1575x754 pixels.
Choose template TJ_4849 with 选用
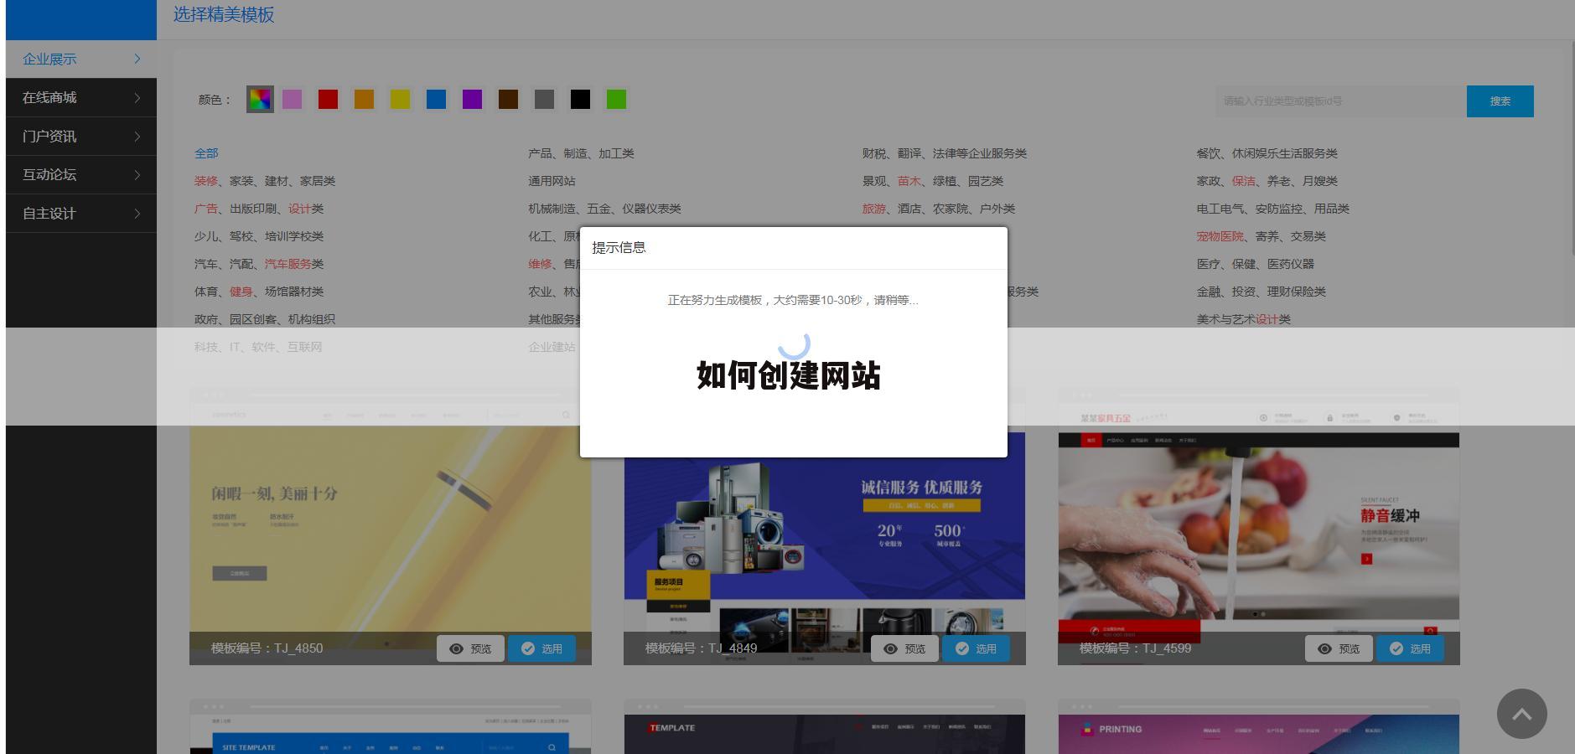click(976, 648)
